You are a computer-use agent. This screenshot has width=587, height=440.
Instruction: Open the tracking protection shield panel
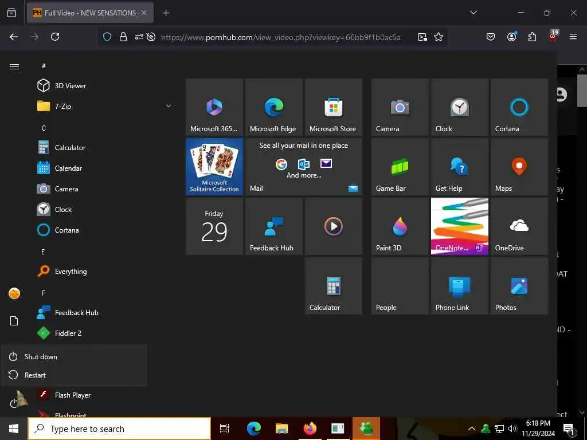point(107,37)
